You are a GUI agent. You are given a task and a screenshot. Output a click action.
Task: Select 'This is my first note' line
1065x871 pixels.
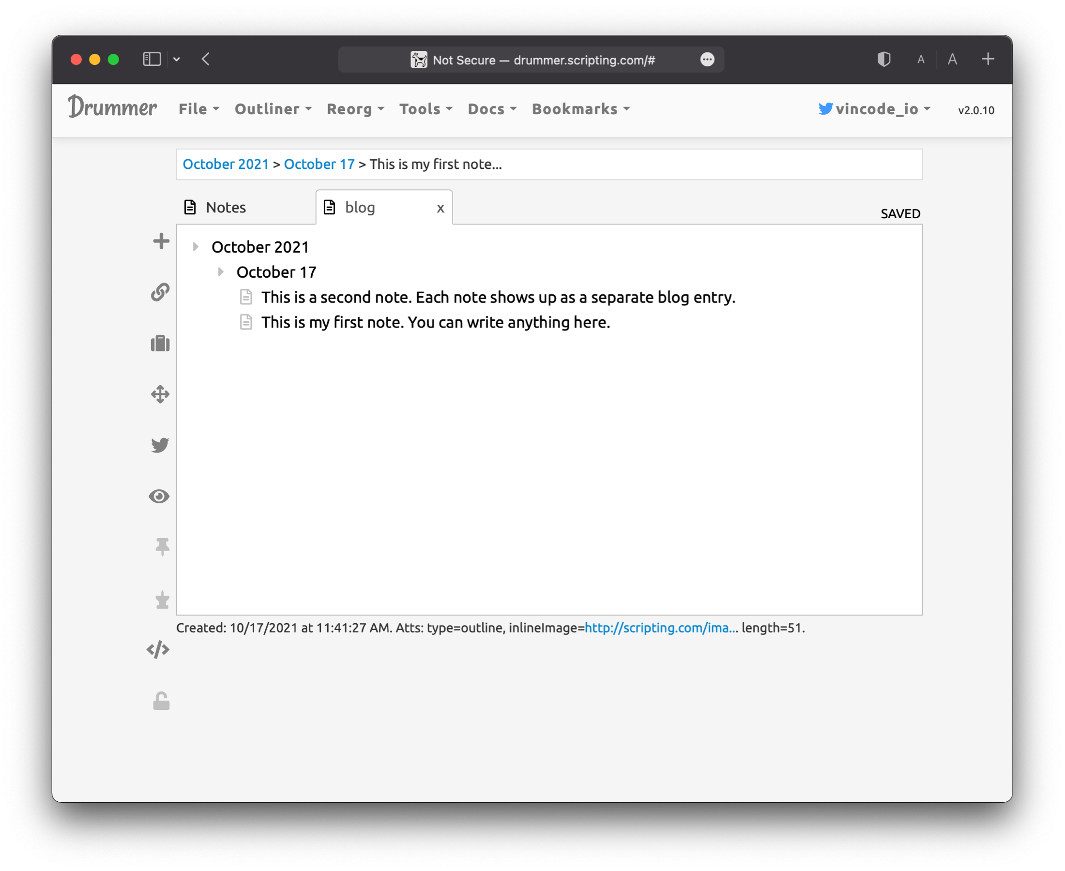(x=436, y=322)
